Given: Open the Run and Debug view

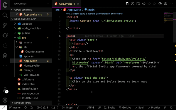Looking at the screenshot, I should tap(5, 35).
